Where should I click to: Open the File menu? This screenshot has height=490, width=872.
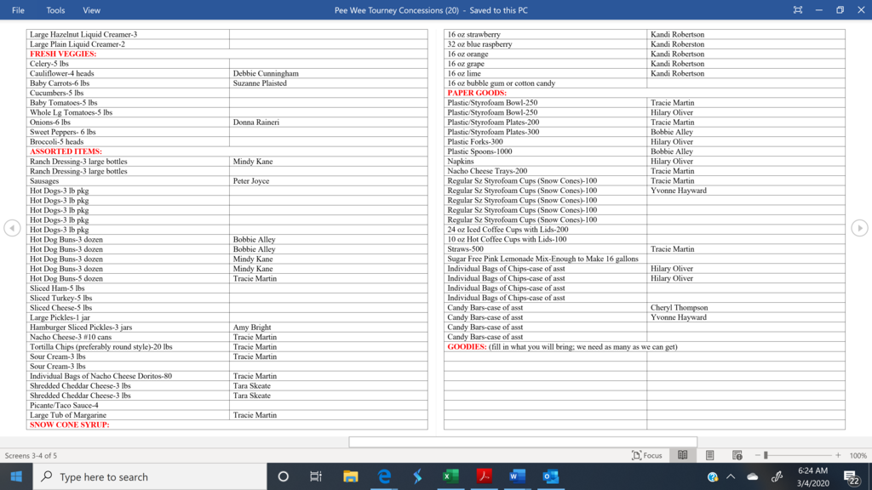[x=18, y=10]
